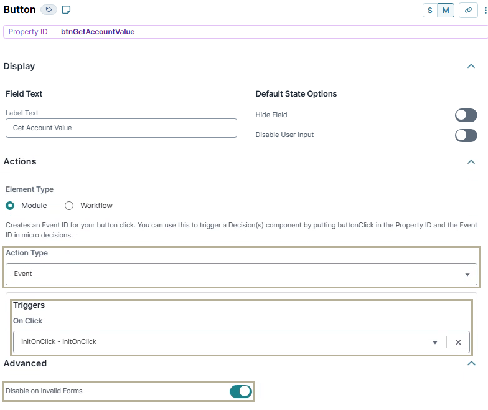Click the Property ID field btnGetAccountValue

tap(245, 32)
